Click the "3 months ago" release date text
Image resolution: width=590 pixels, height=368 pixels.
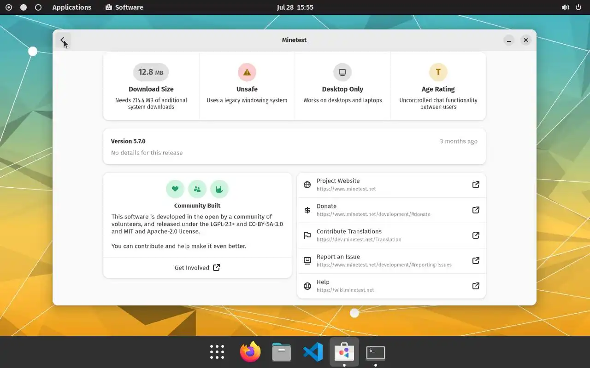pyautogui.click(x=459, y=141)
